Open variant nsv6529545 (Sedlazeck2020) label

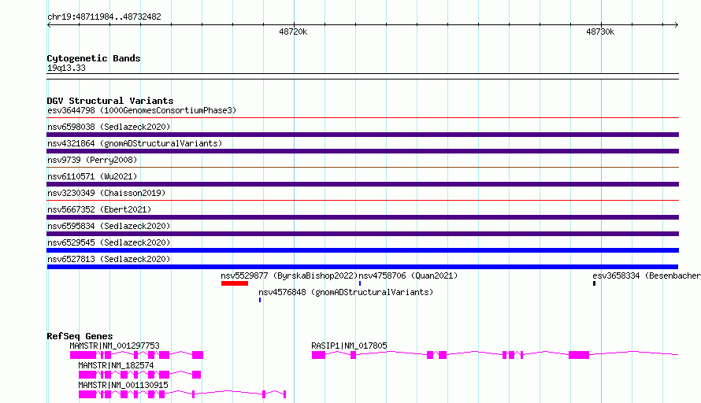(109, 242)
